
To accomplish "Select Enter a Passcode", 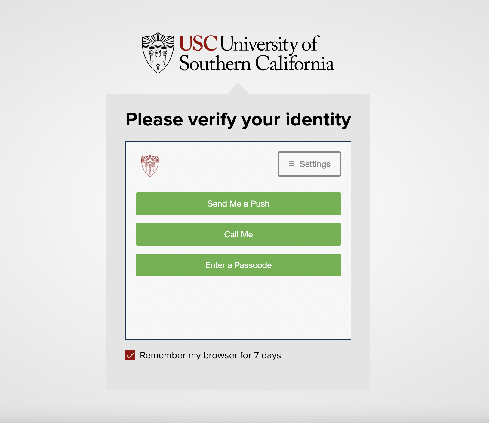I will click(x=238, y=265).
